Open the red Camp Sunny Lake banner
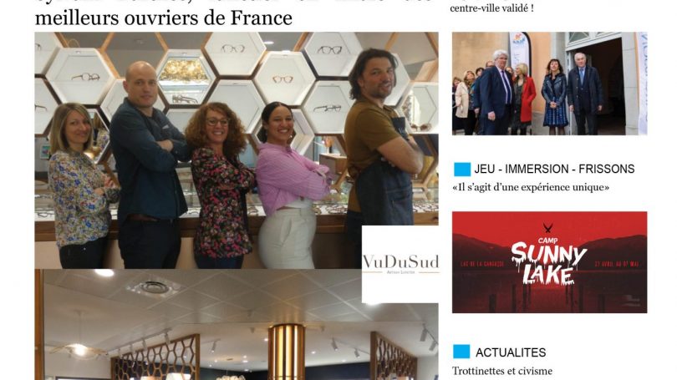The width and height of the screenshot is (677, 380). [x=550, y=262]
